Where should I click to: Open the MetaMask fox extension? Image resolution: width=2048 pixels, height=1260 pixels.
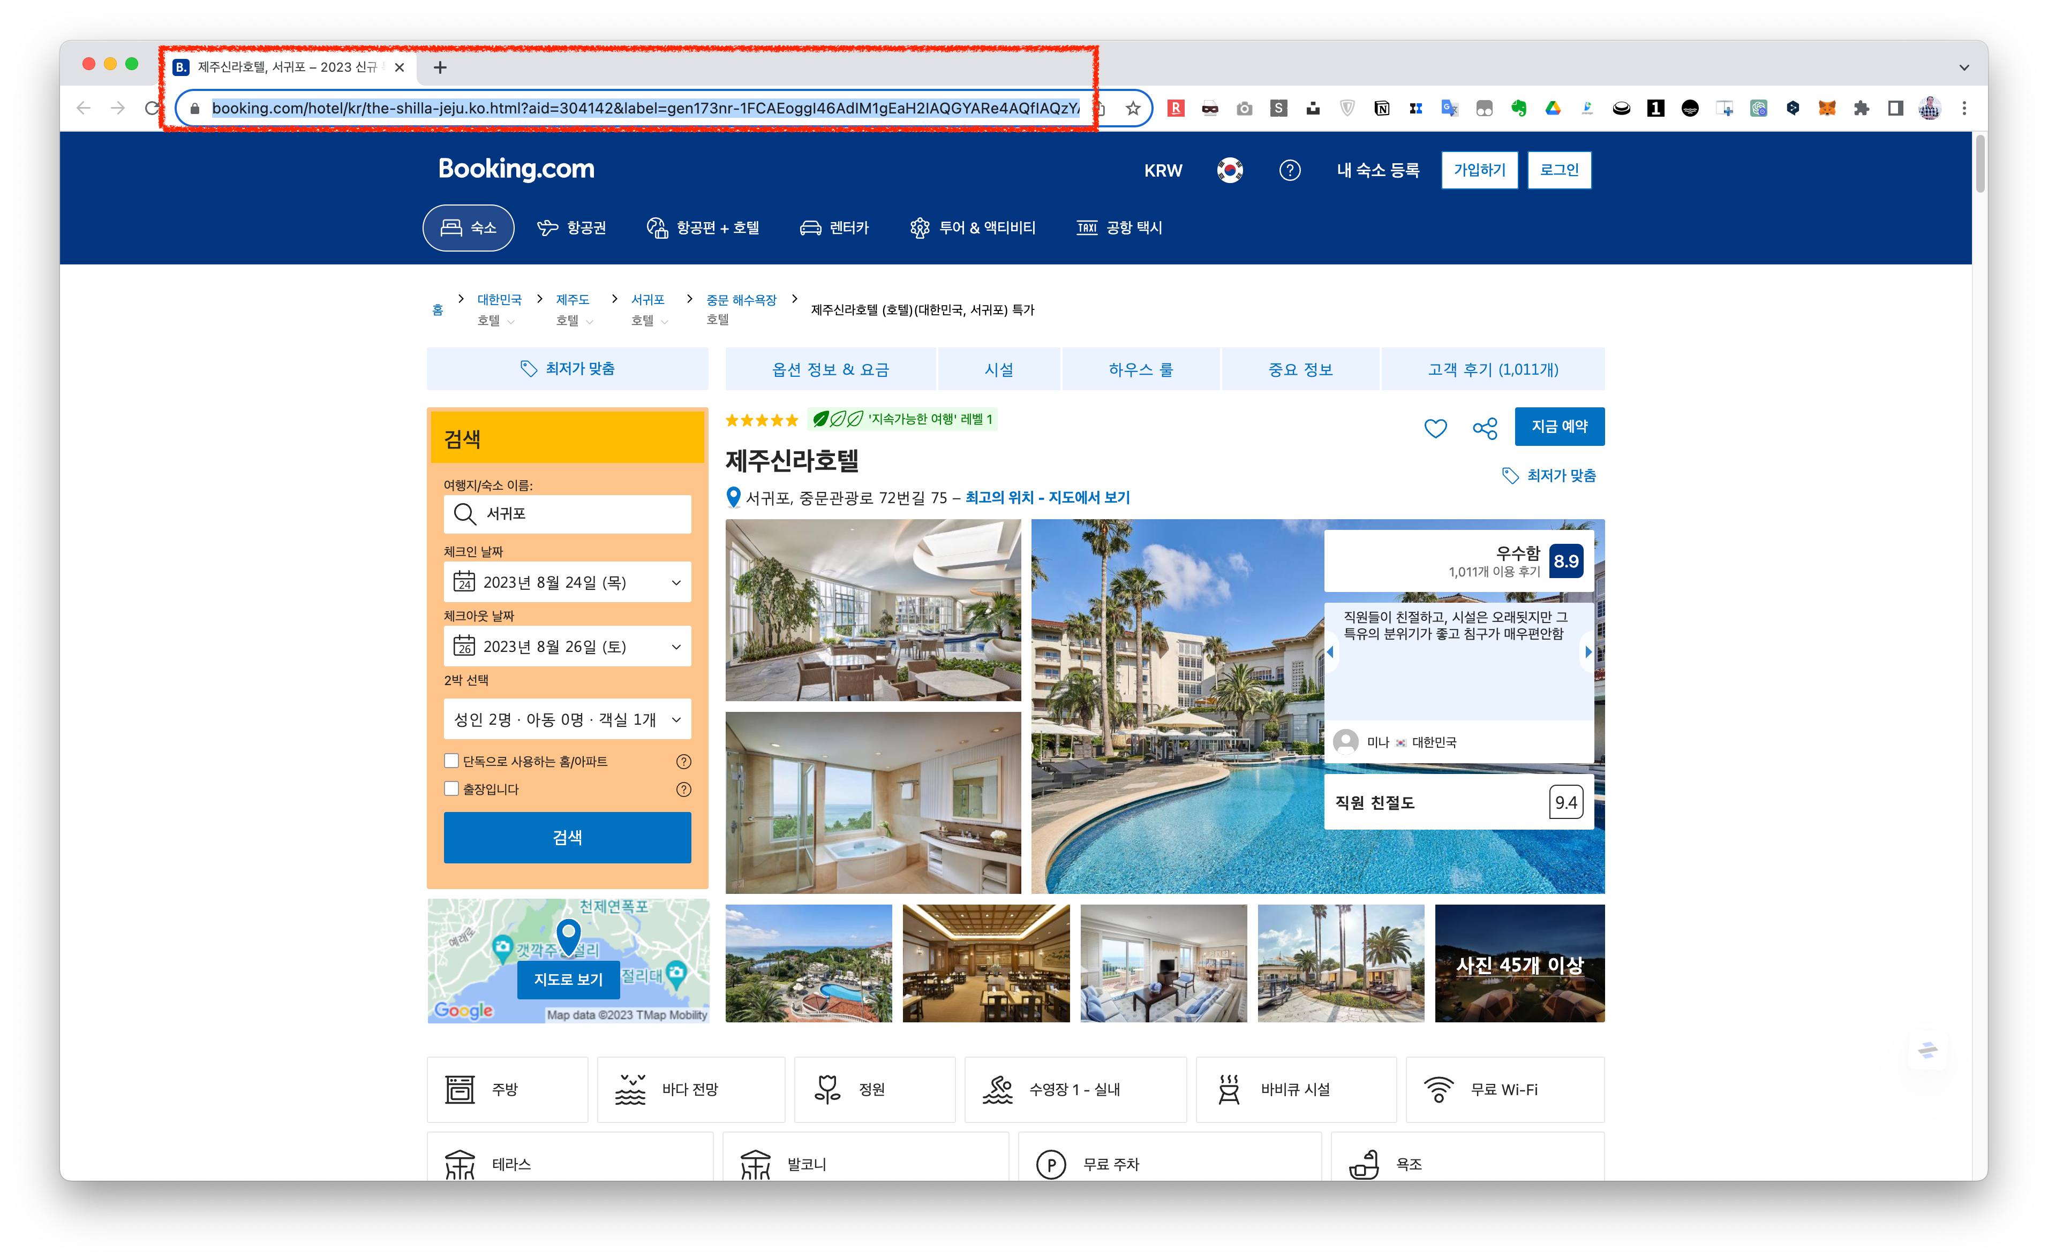tap(1826, 108)
